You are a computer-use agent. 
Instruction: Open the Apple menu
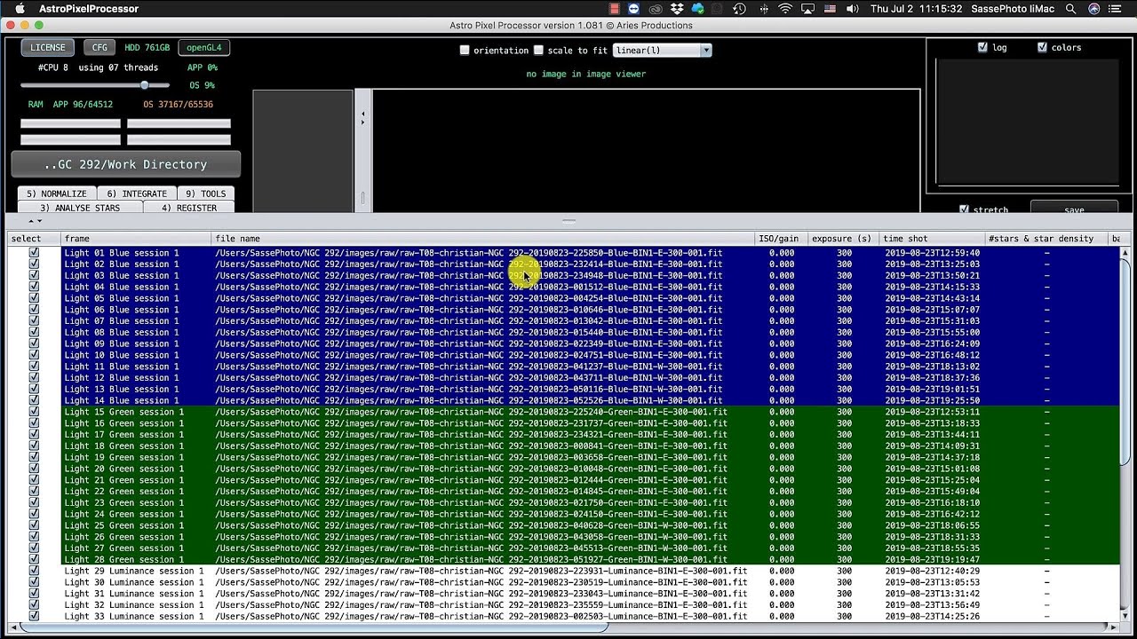[20, 8]
